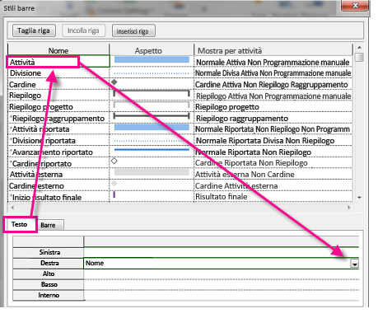Click the gray bracket appearance for Riepilogo progetto
The image size is (378, 318).
(x=152, y=105)
